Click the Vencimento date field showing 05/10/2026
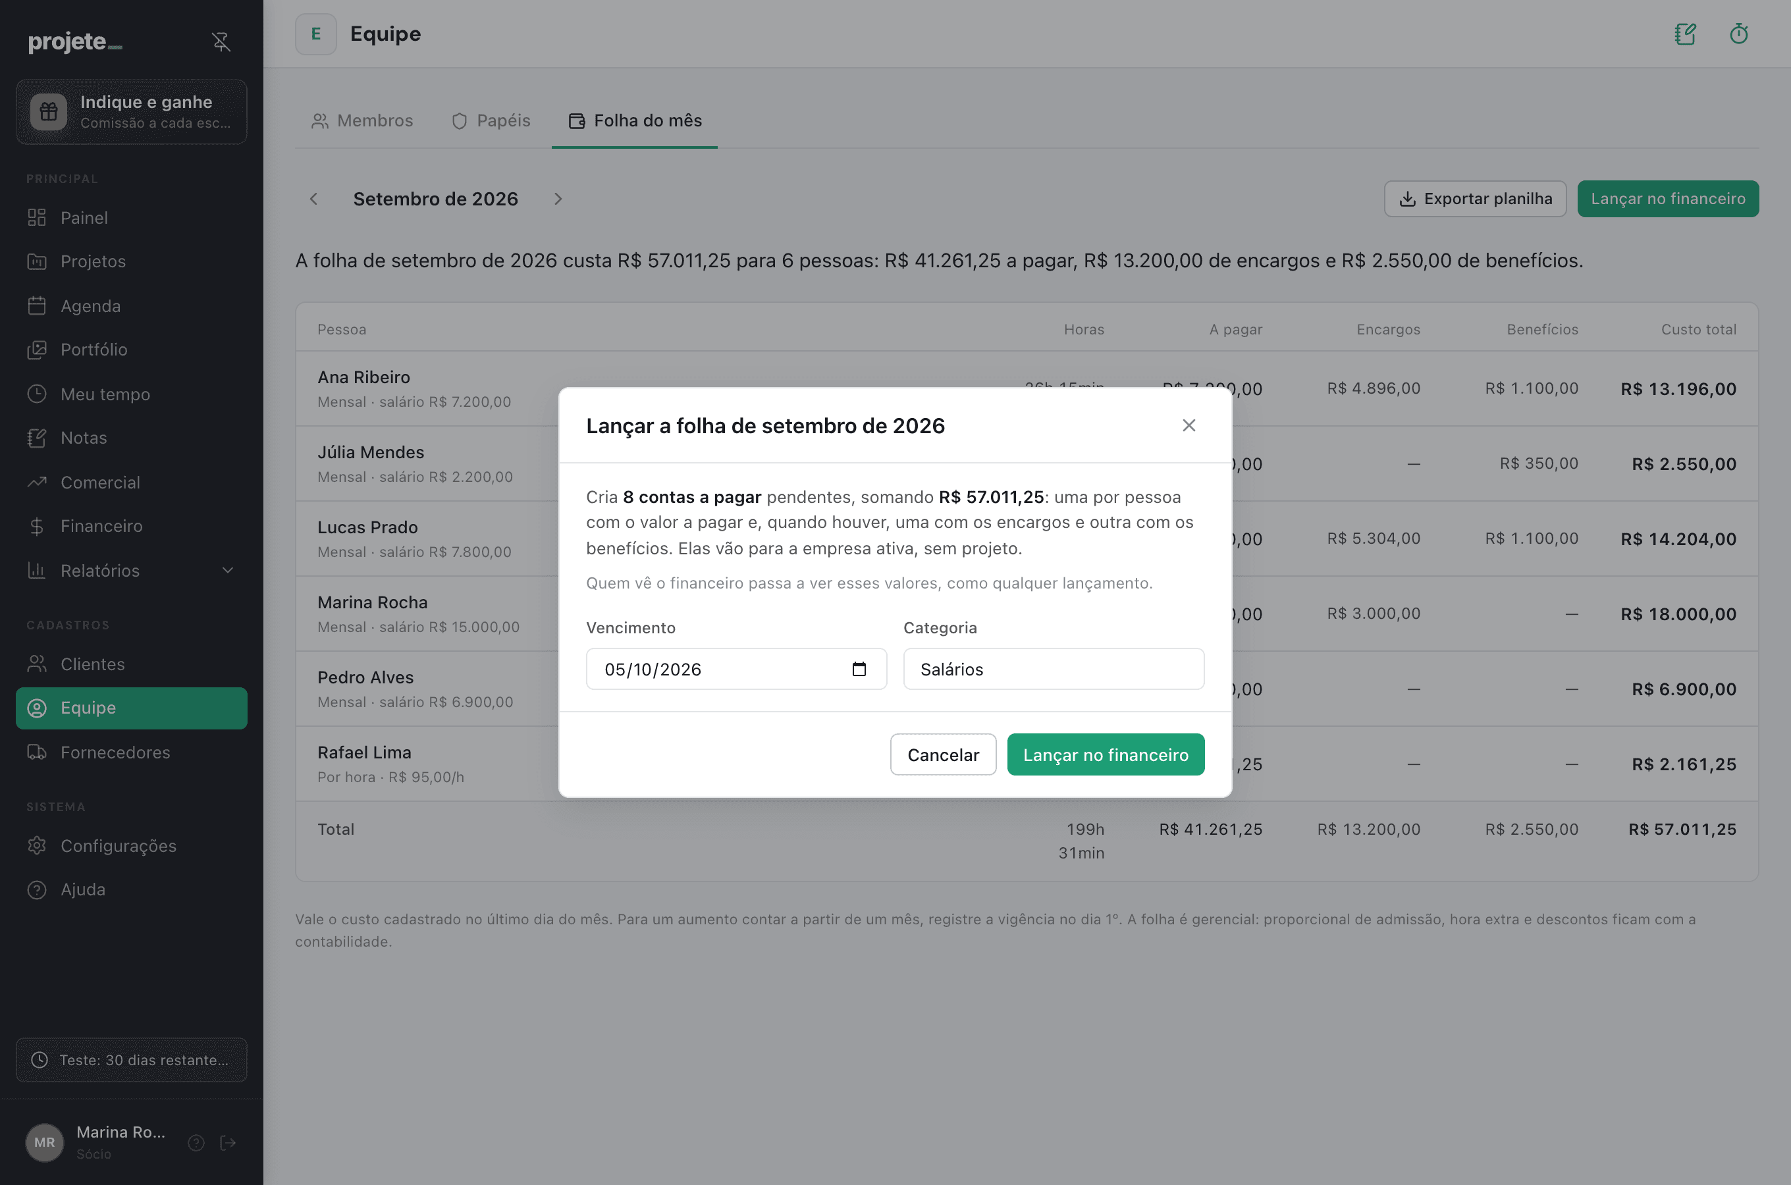 736,670
